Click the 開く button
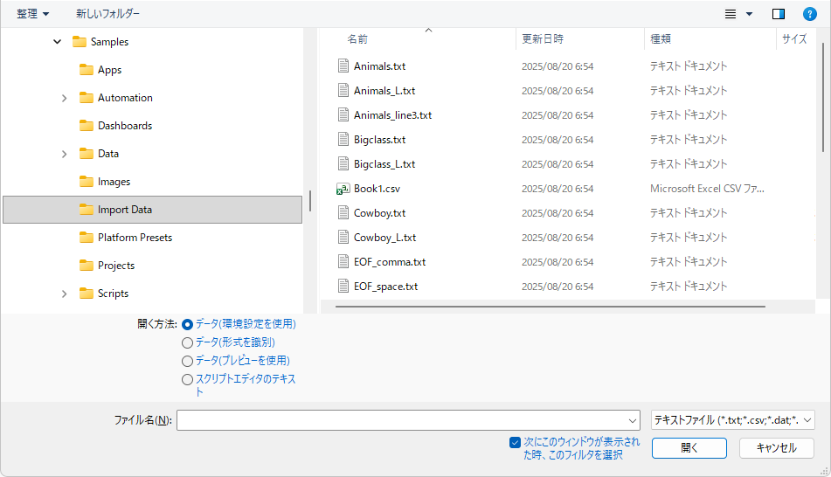The height and width of the screenshot is (477, 831). point(689,448)
